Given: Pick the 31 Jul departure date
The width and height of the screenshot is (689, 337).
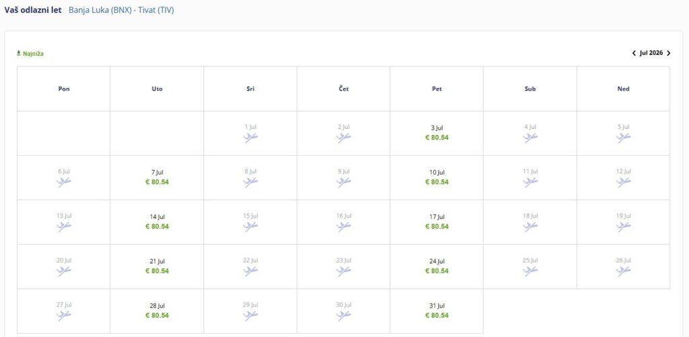Looking at the screenshot, I should tap(437, 311).
